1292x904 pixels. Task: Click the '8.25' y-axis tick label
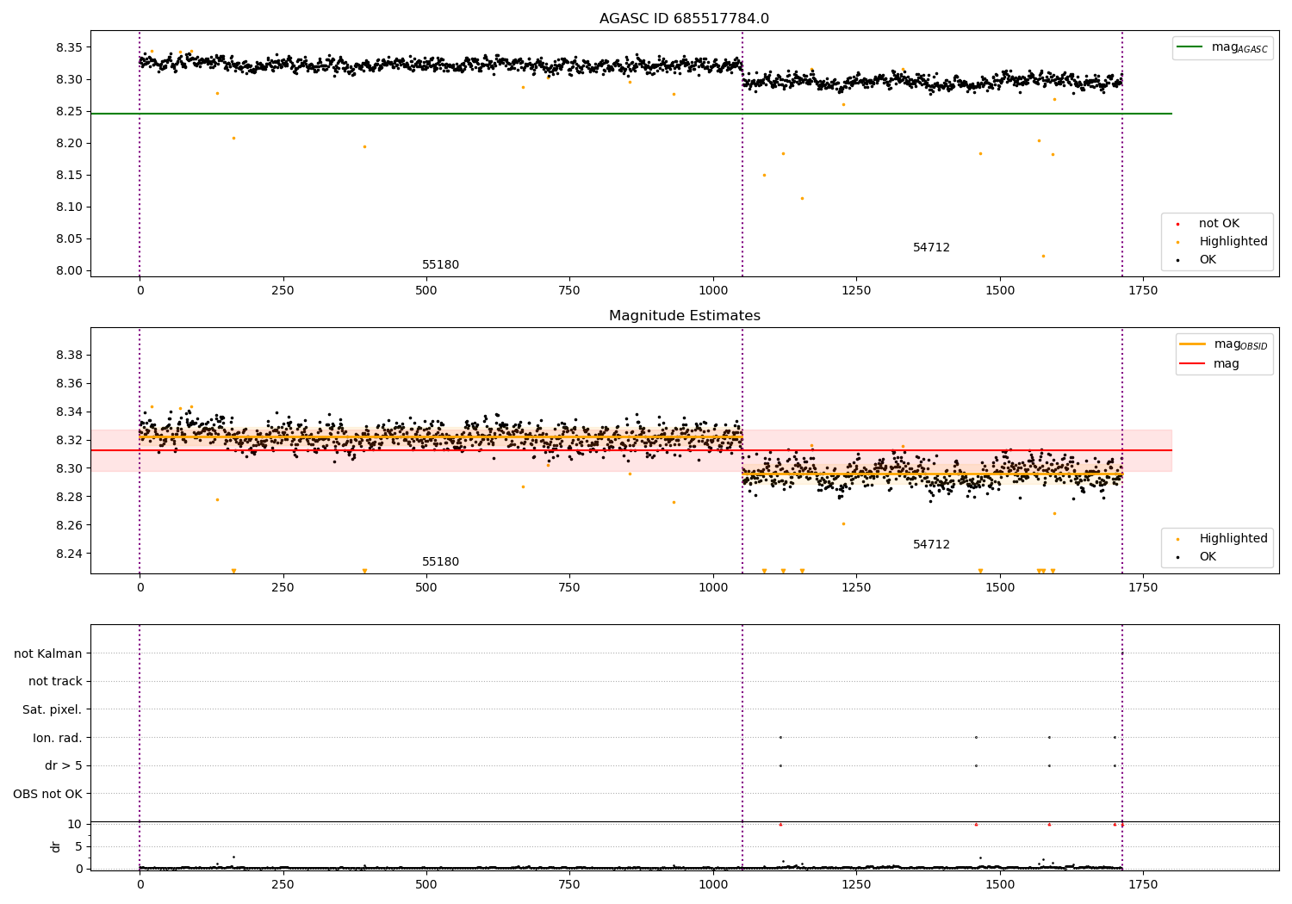(x=68, y=111)
